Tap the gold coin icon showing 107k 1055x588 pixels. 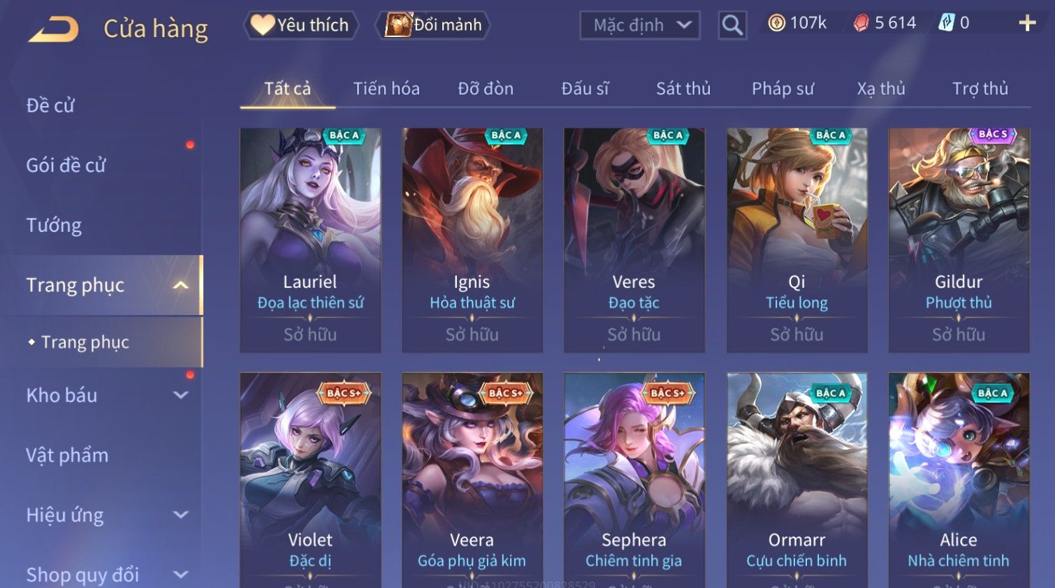pyautogui.click(x=776, y=23)
